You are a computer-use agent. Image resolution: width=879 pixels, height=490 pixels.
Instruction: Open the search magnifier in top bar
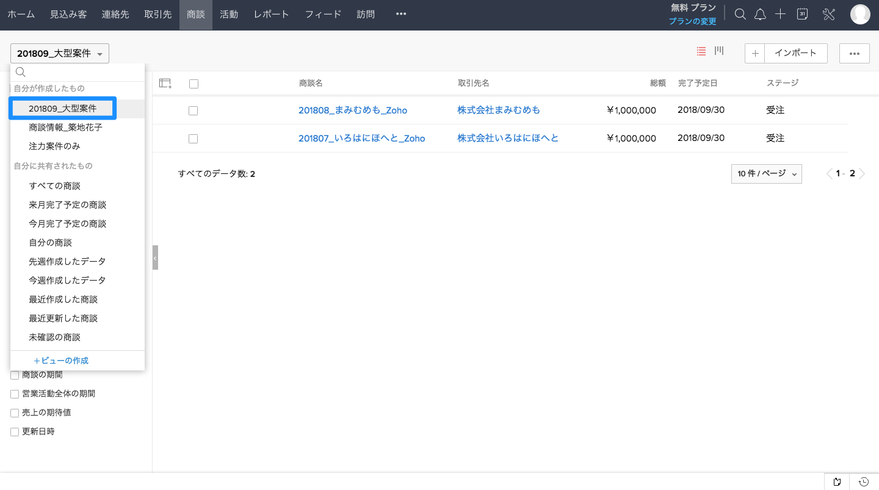740,15
